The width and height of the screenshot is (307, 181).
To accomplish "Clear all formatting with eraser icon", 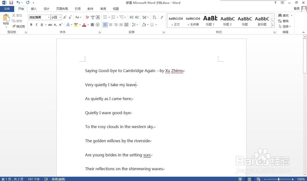I will point(87,17).
